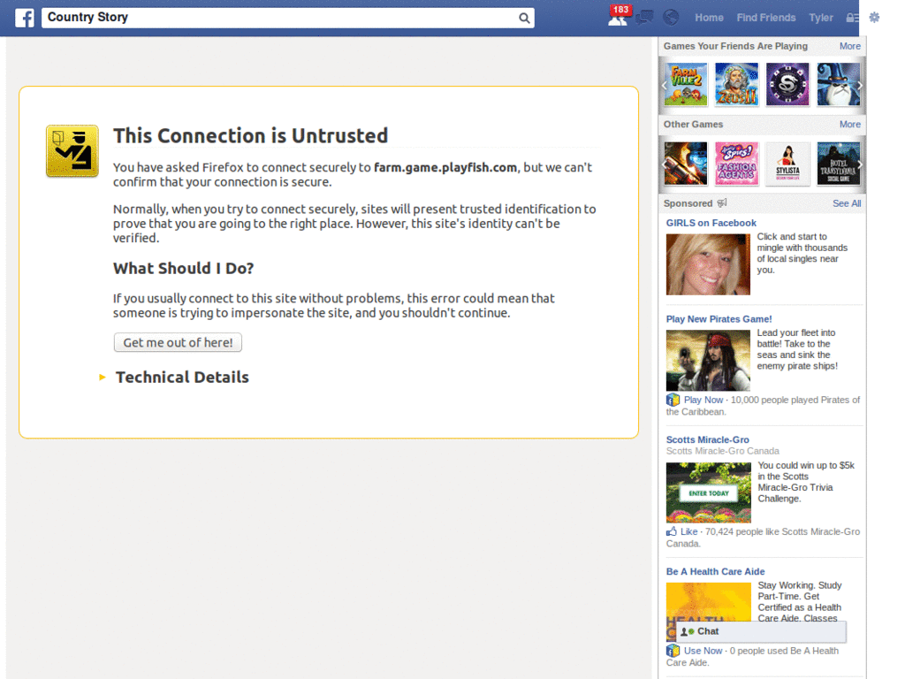Open Be A Health Care Aide ad title

click(x=715, y=572)
